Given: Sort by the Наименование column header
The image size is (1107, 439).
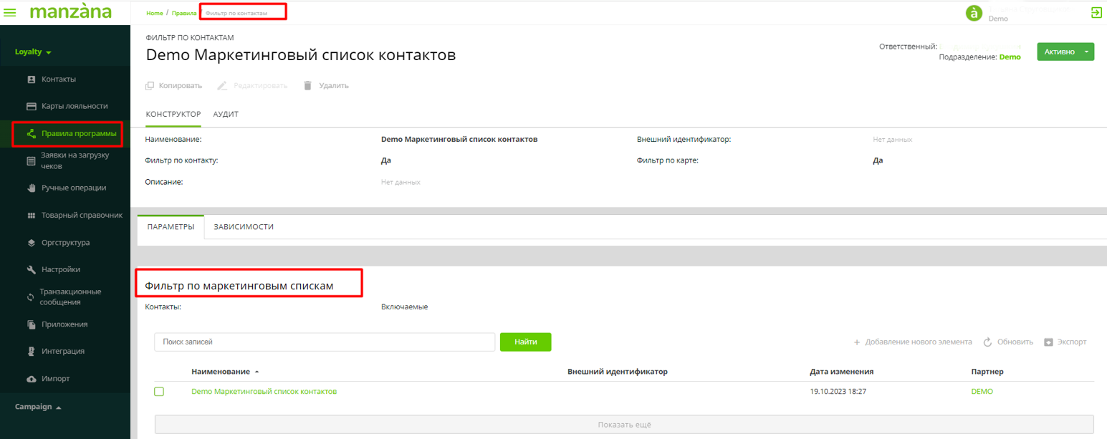Looking at the screenshot, I should click(221, 372).
